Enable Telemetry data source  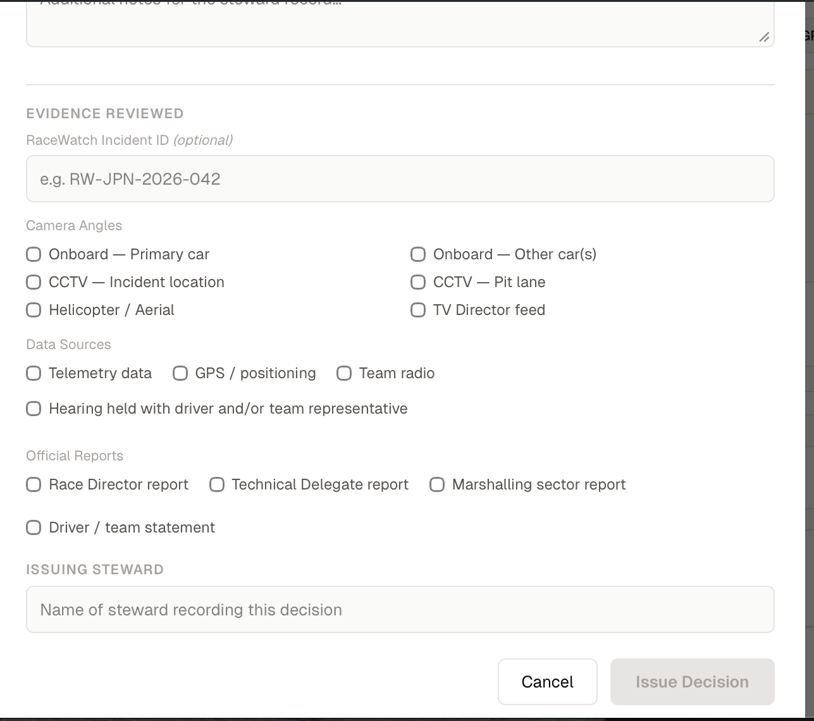[34, 373]
